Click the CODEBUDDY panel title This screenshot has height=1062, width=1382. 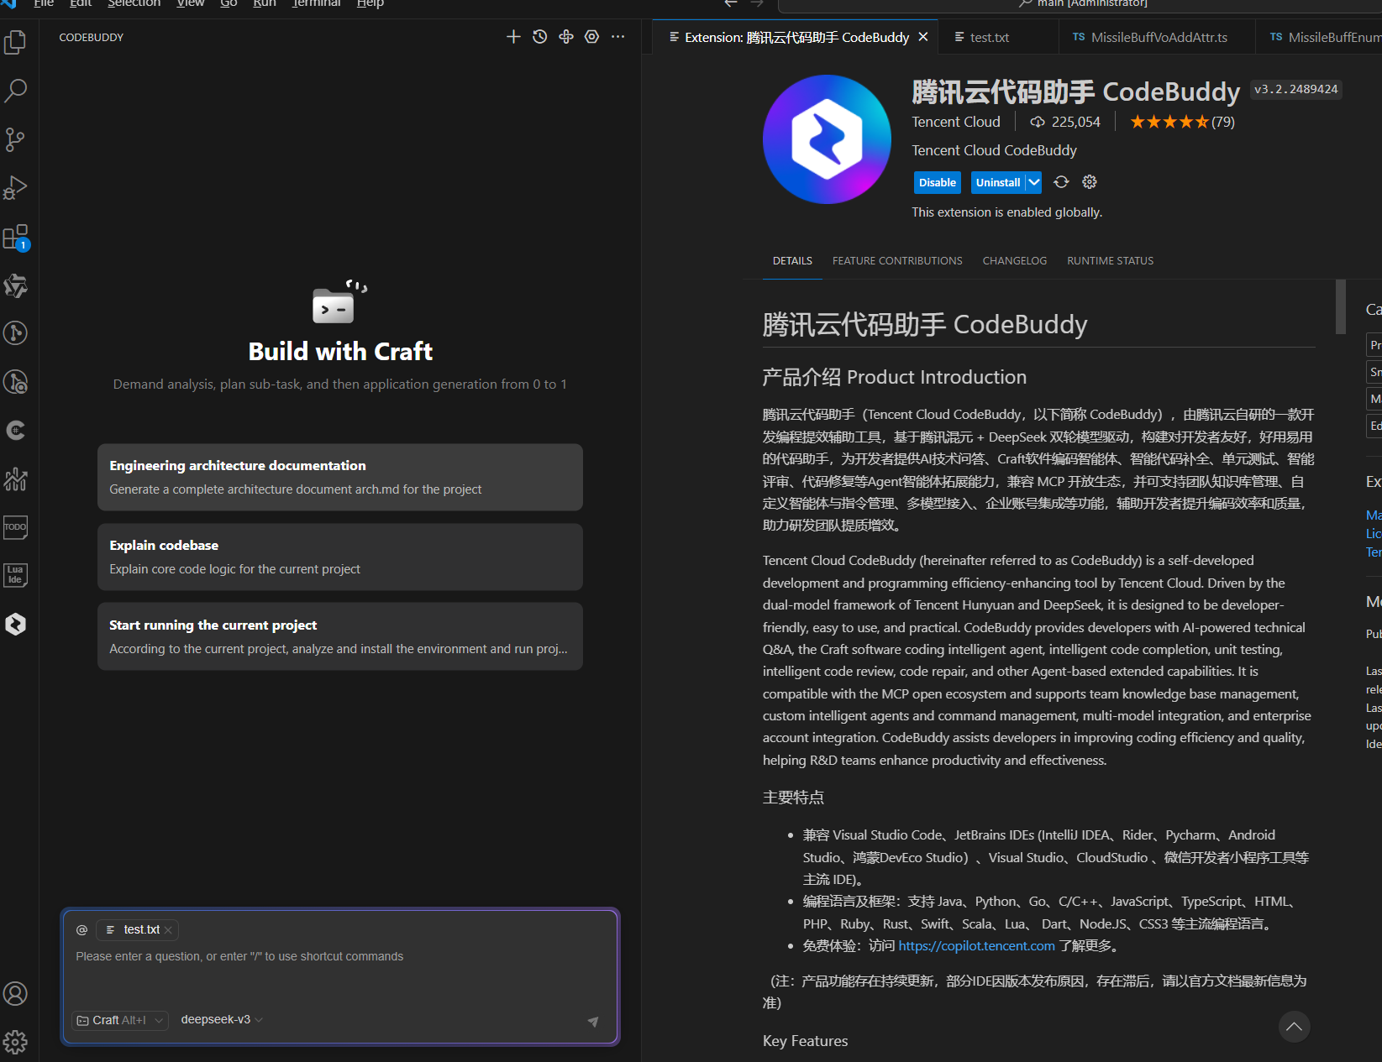pyautogui.click(x=91, y=37)
